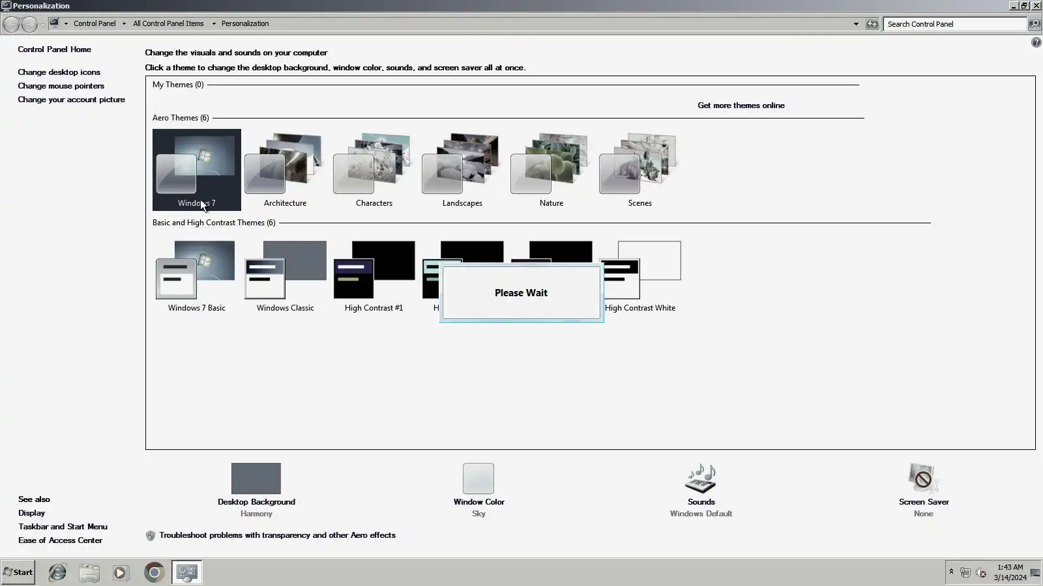The height and width of the screenshot is (586, 1043).
Task: Select the Landscapes theme
Action: click(x=462, y=169)
